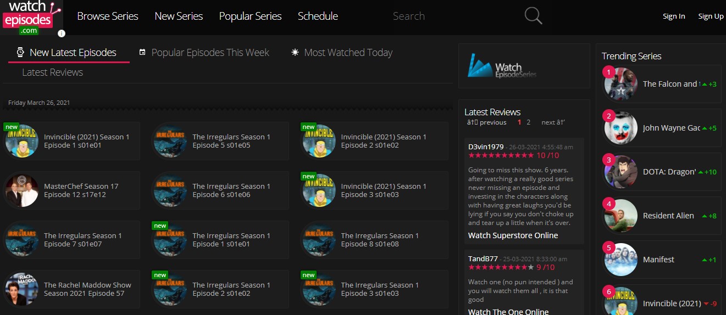Go to previous reviews page

point(487,122)
